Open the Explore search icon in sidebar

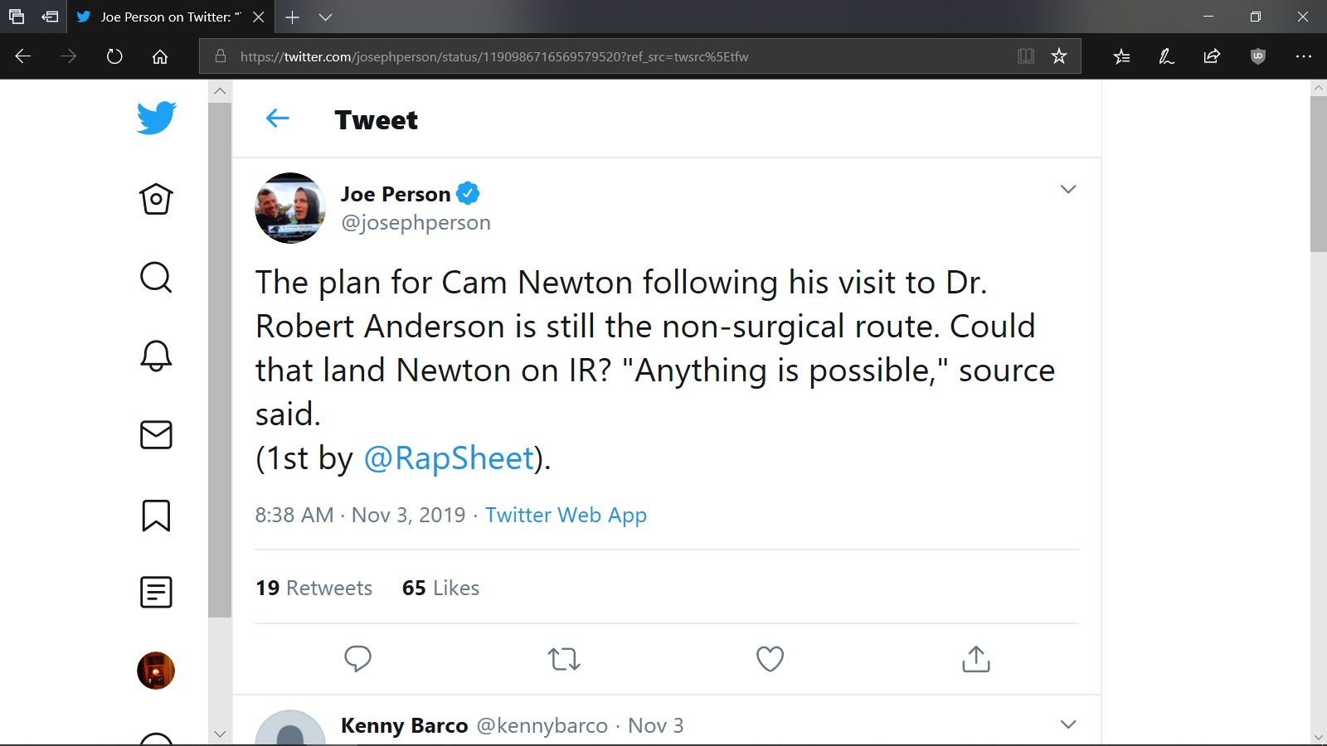[156, 278]
